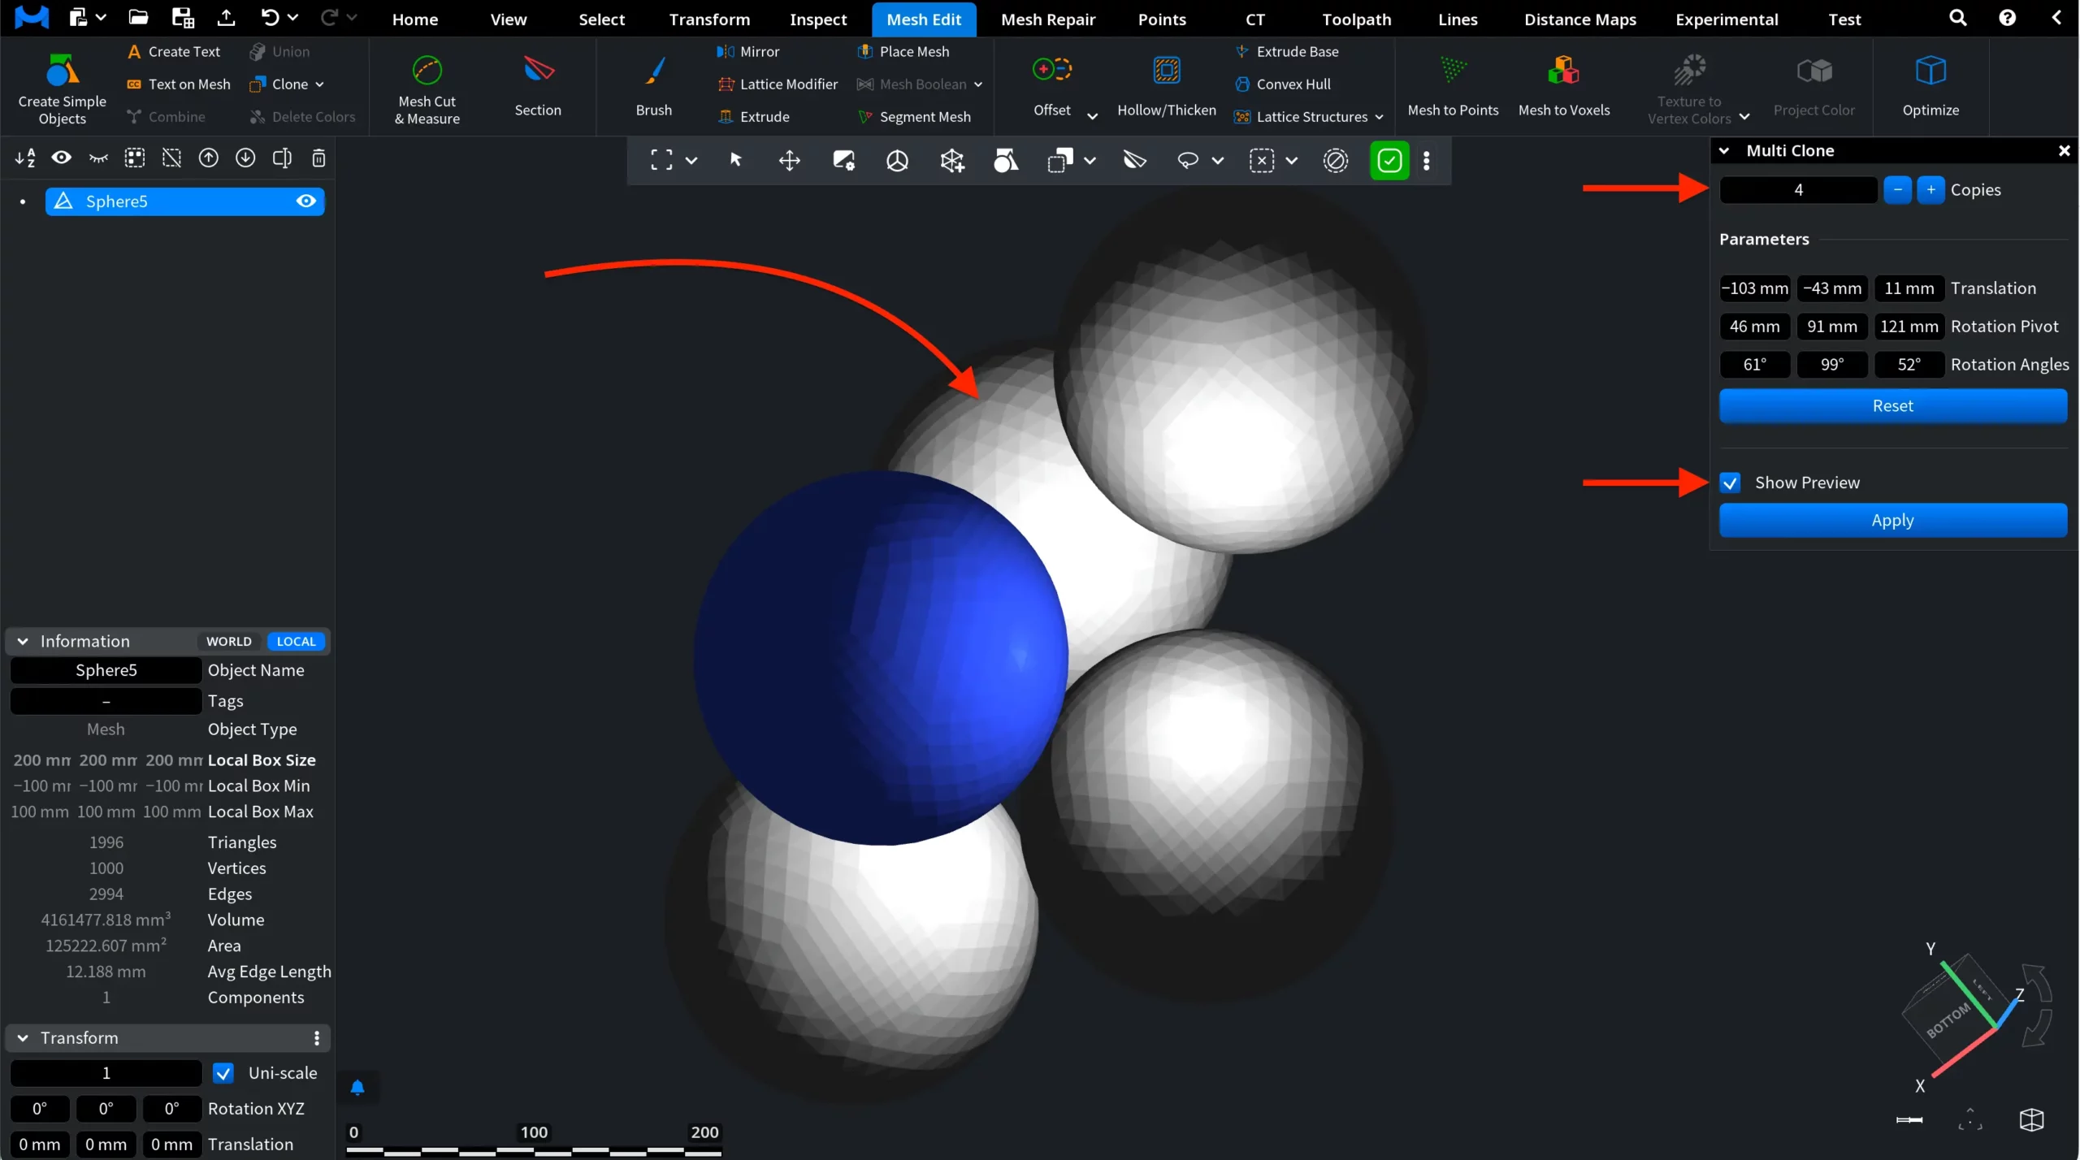
Task: Switch to the Mesh Repair tab
Action: pyautogui.click(x=1047, y=19)
